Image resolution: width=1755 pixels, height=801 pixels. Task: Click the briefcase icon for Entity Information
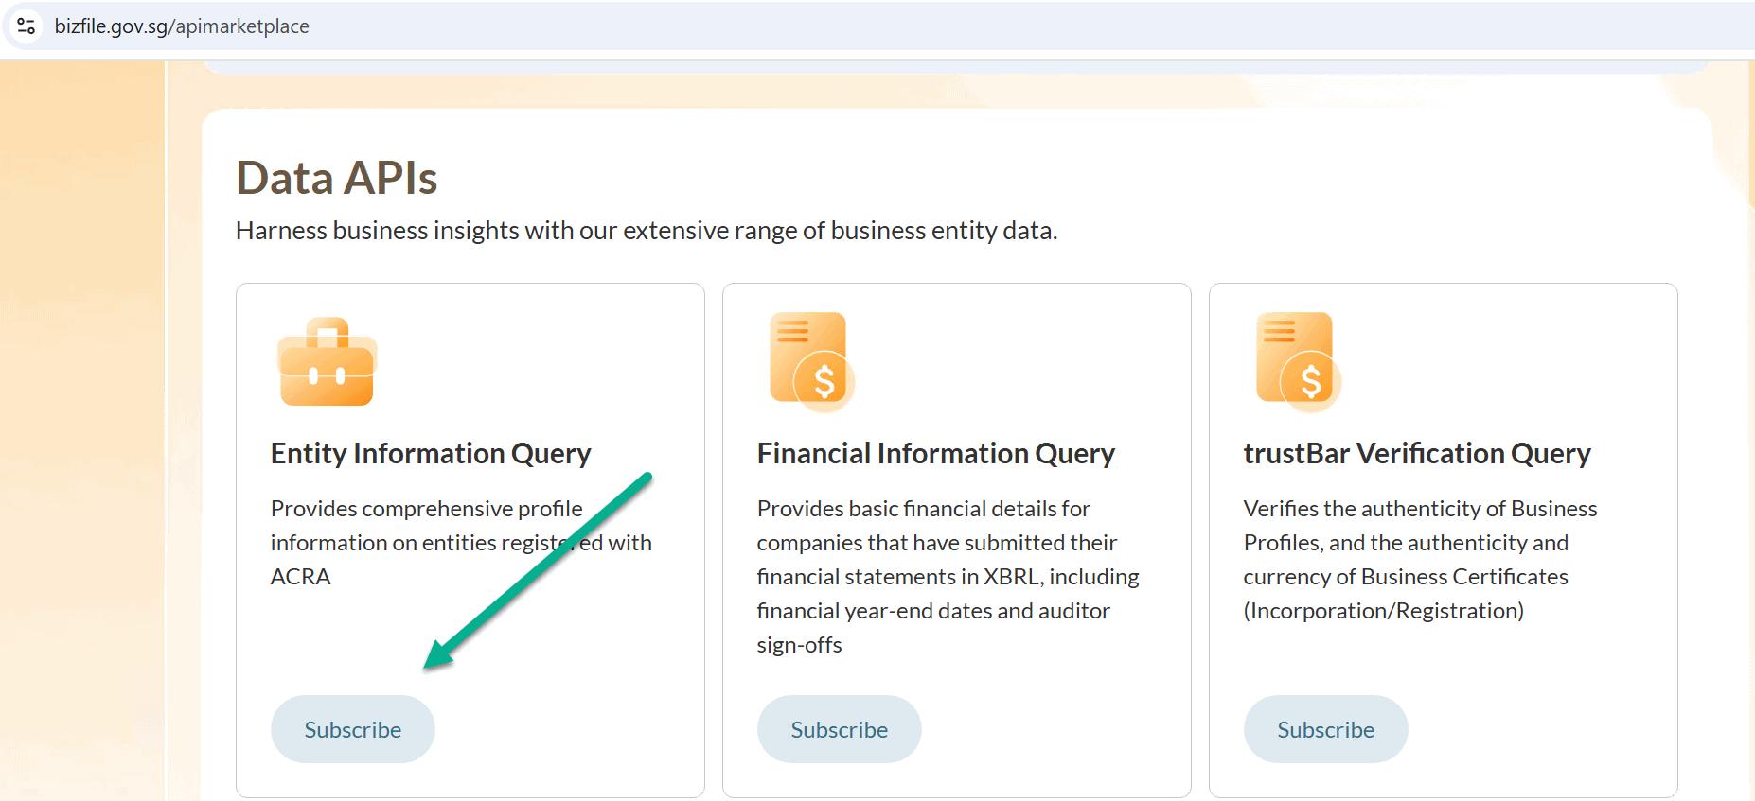pos(328,361)
